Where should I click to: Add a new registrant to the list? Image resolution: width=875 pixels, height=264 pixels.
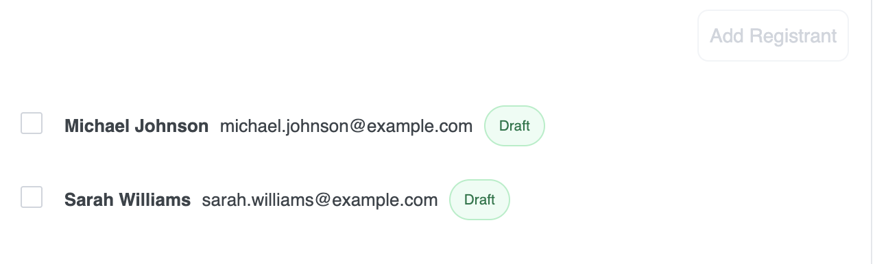(773, 36)
